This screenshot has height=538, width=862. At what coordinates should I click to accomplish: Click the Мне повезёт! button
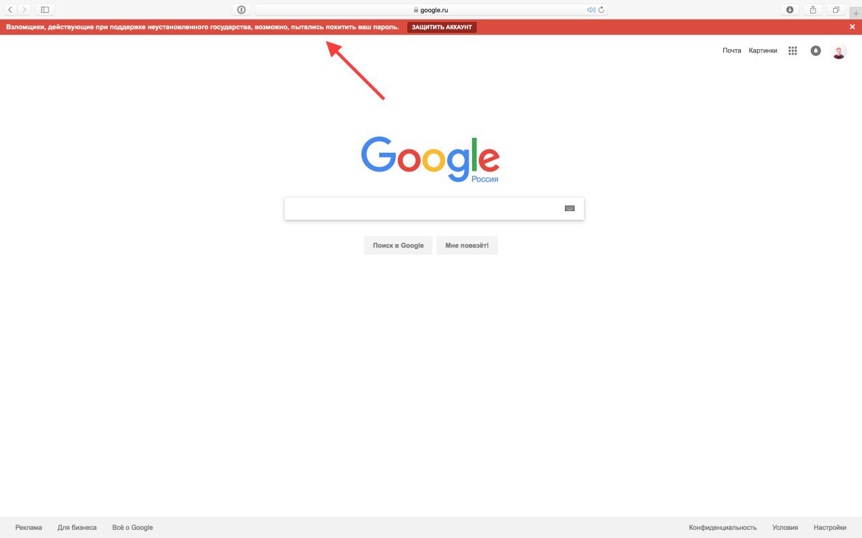pos(467,245)
